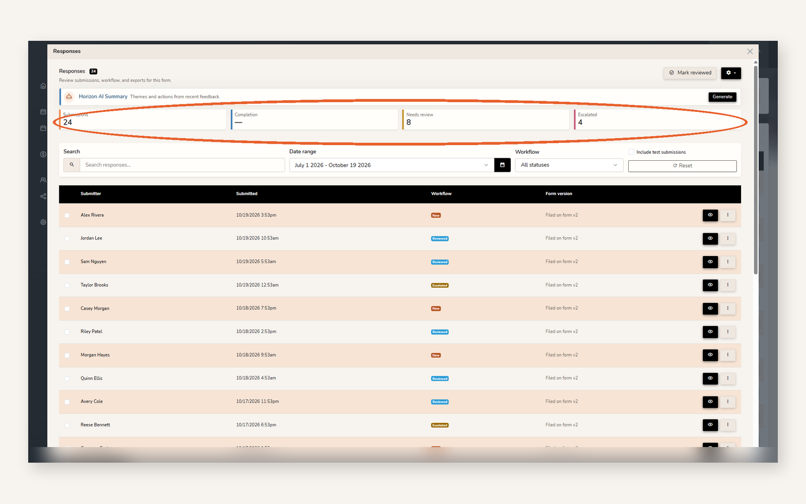Open more options for Alex Rivera row
Viewport: 806px width, 504px height.
tap(727, 215)
